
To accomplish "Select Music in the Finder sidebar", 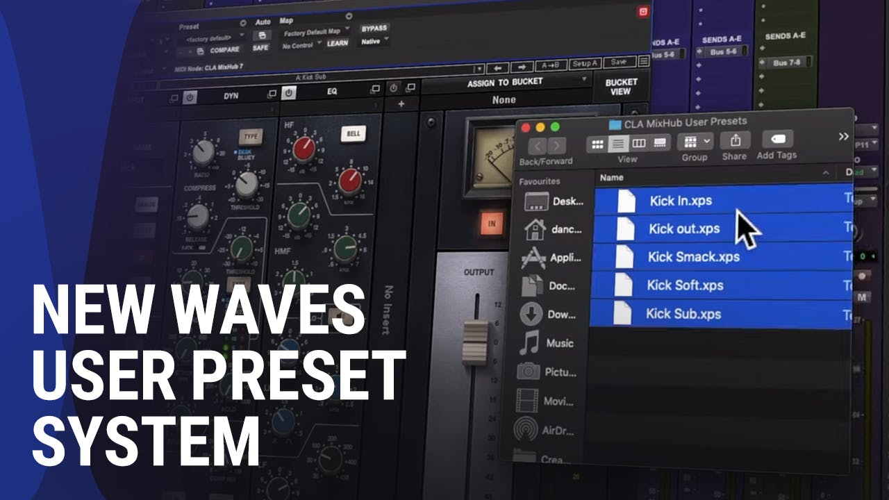I will [552, 343].
